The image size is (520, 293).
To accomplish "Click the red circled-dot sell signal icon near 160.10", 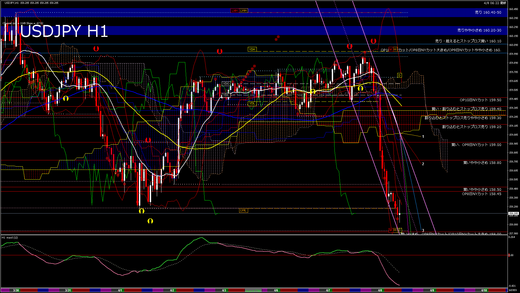I will click(276, 39).
